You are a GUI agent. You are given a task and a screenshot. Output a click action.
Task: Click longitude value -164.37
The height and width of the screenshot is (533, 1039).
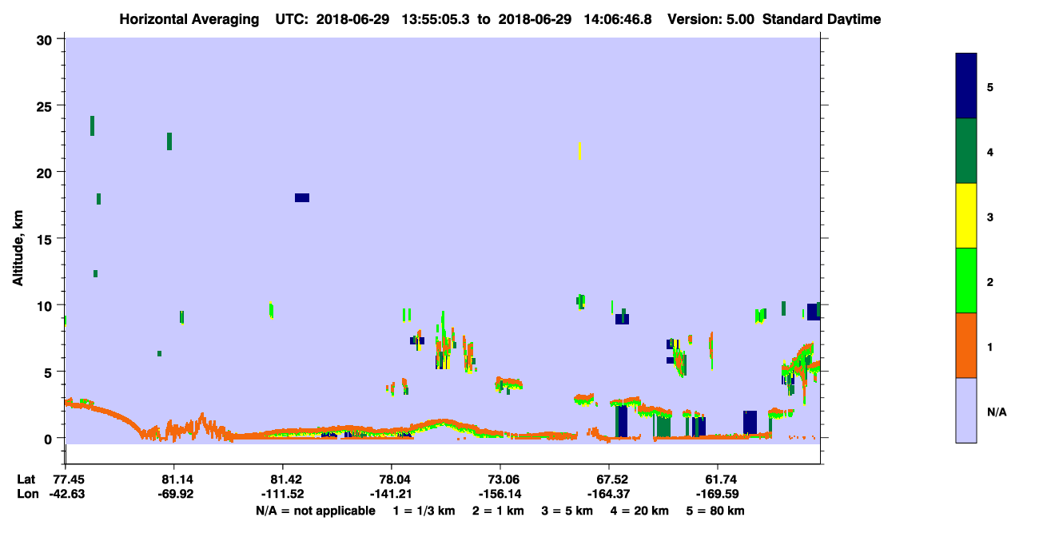610,494
